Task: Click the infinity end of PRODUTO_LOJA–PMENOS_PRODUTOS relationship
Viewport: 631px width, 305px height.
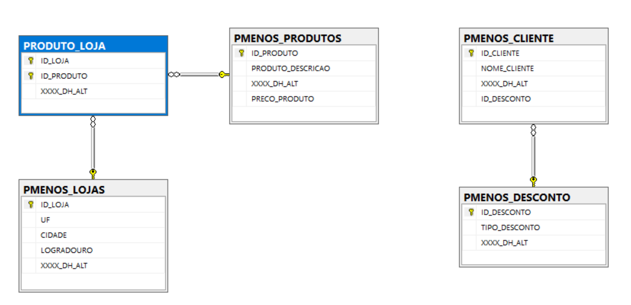Action: click(x=174, y=75)
